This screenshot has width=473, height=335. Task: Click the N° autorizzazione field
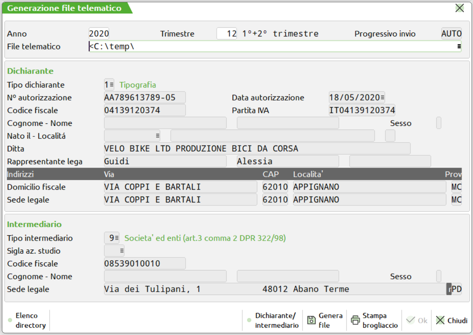145,98
